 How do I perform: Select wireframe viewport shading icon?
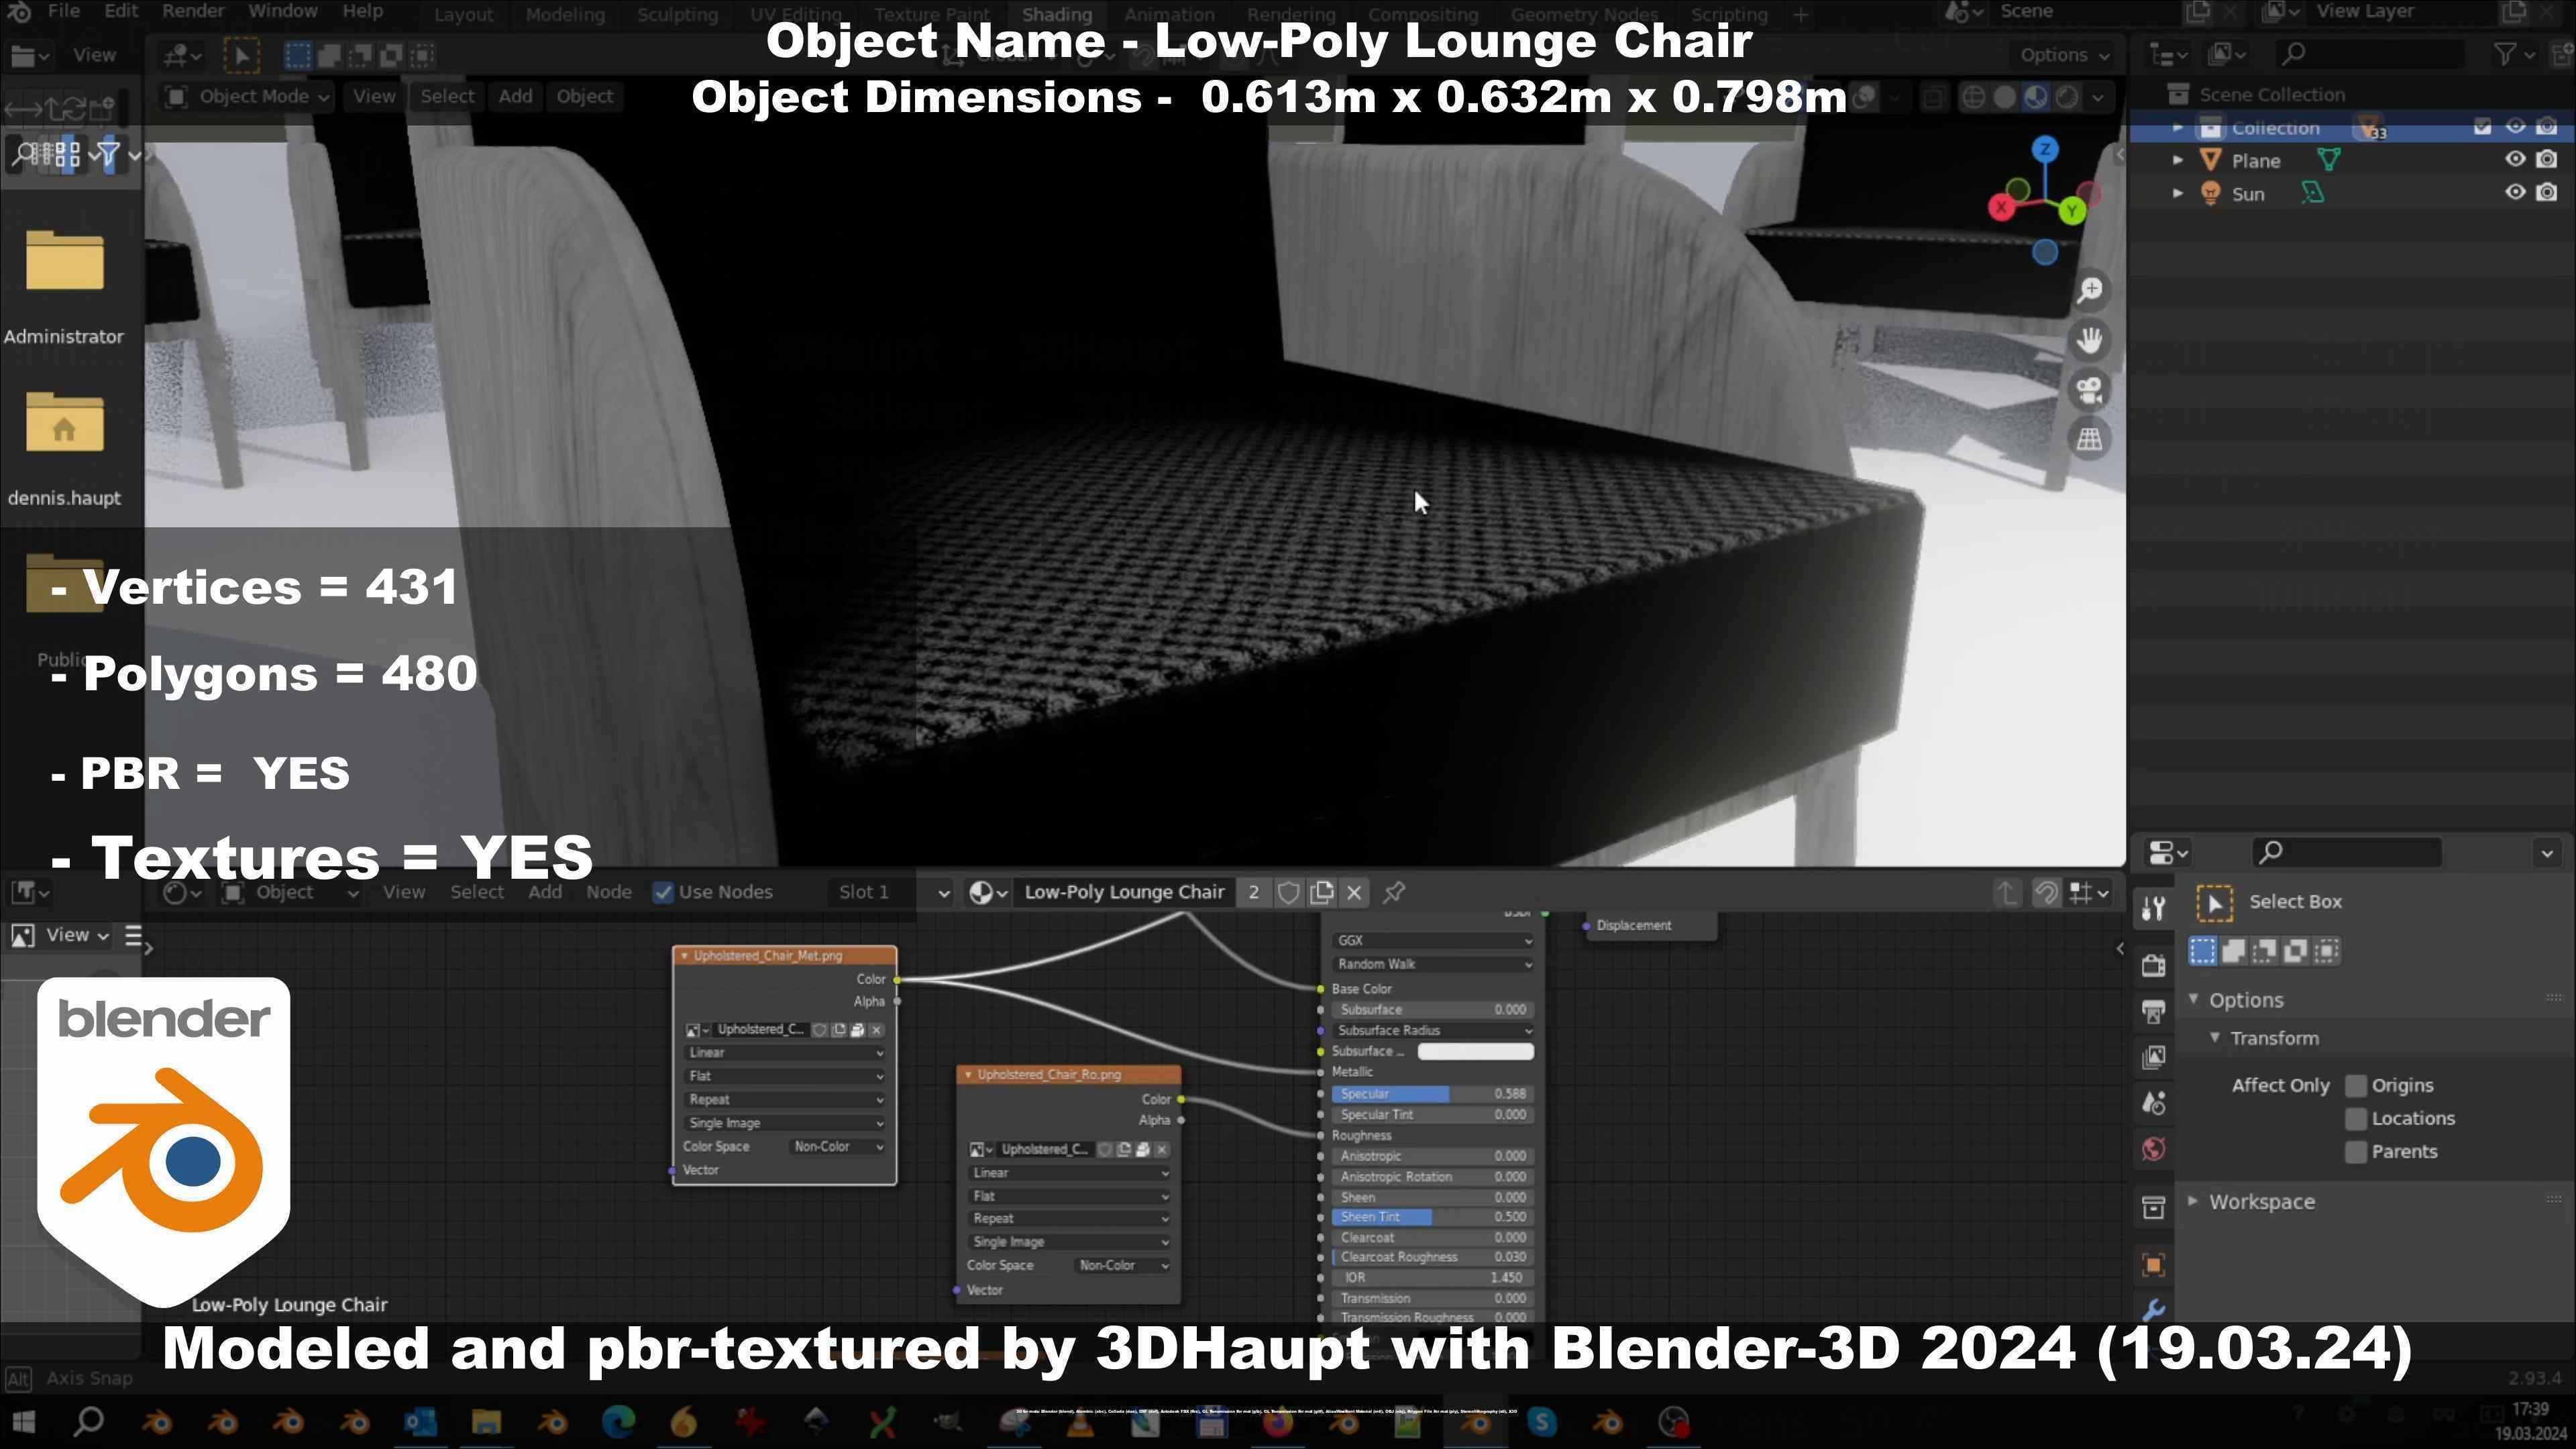(1973, 97)
